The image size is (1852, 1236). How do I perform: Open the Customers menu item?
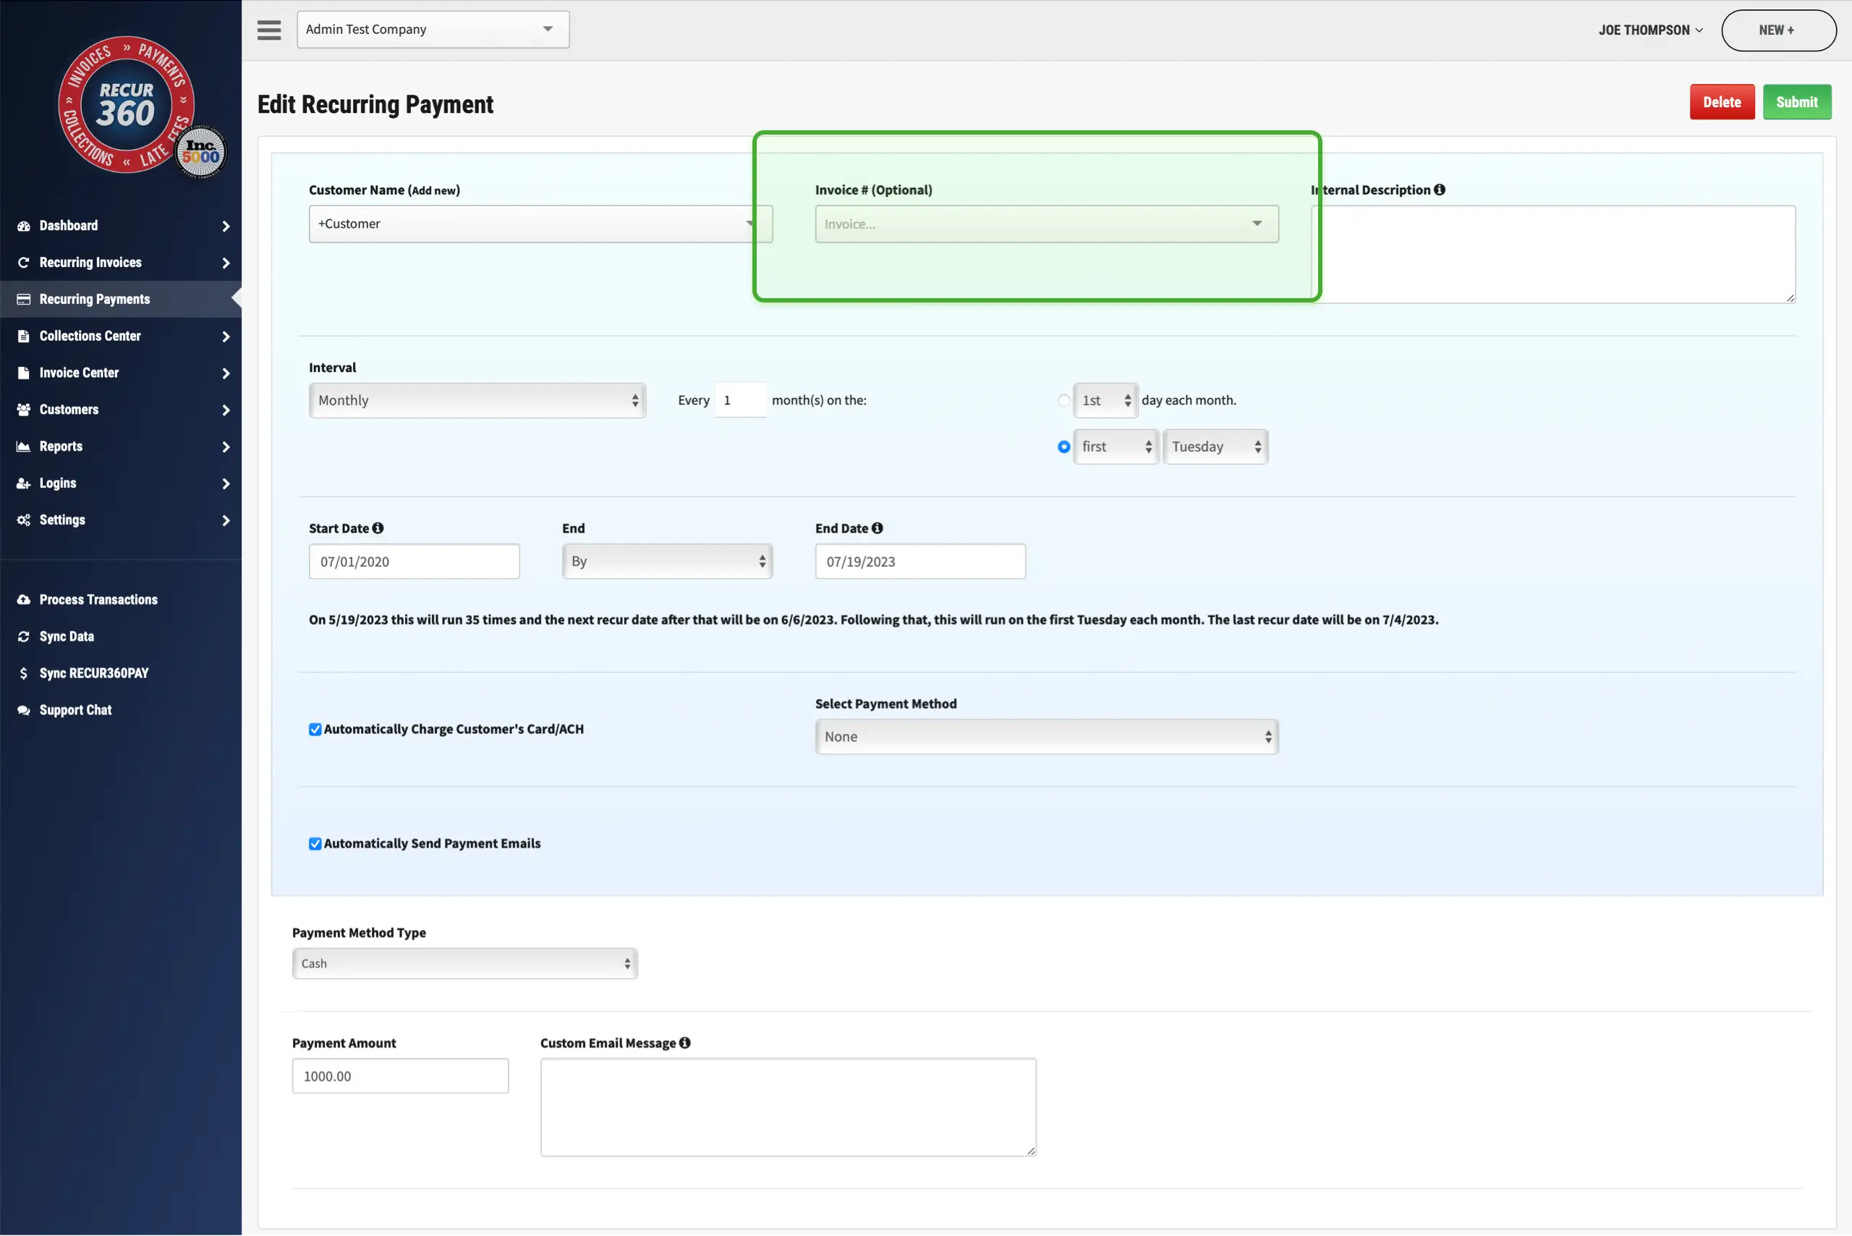[x=121, y=410]
